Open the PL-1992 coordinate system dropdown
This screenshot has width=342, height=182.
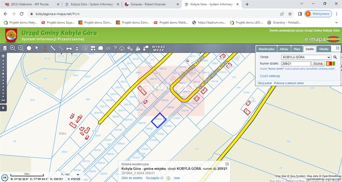[x=69, y=175]
